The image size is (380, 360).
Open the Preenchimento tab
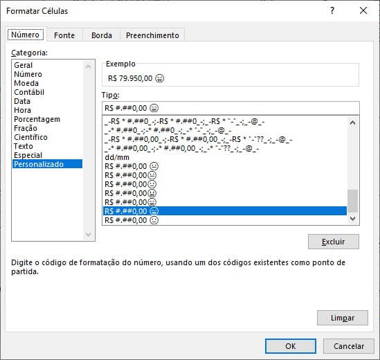[x=152, y=35]
